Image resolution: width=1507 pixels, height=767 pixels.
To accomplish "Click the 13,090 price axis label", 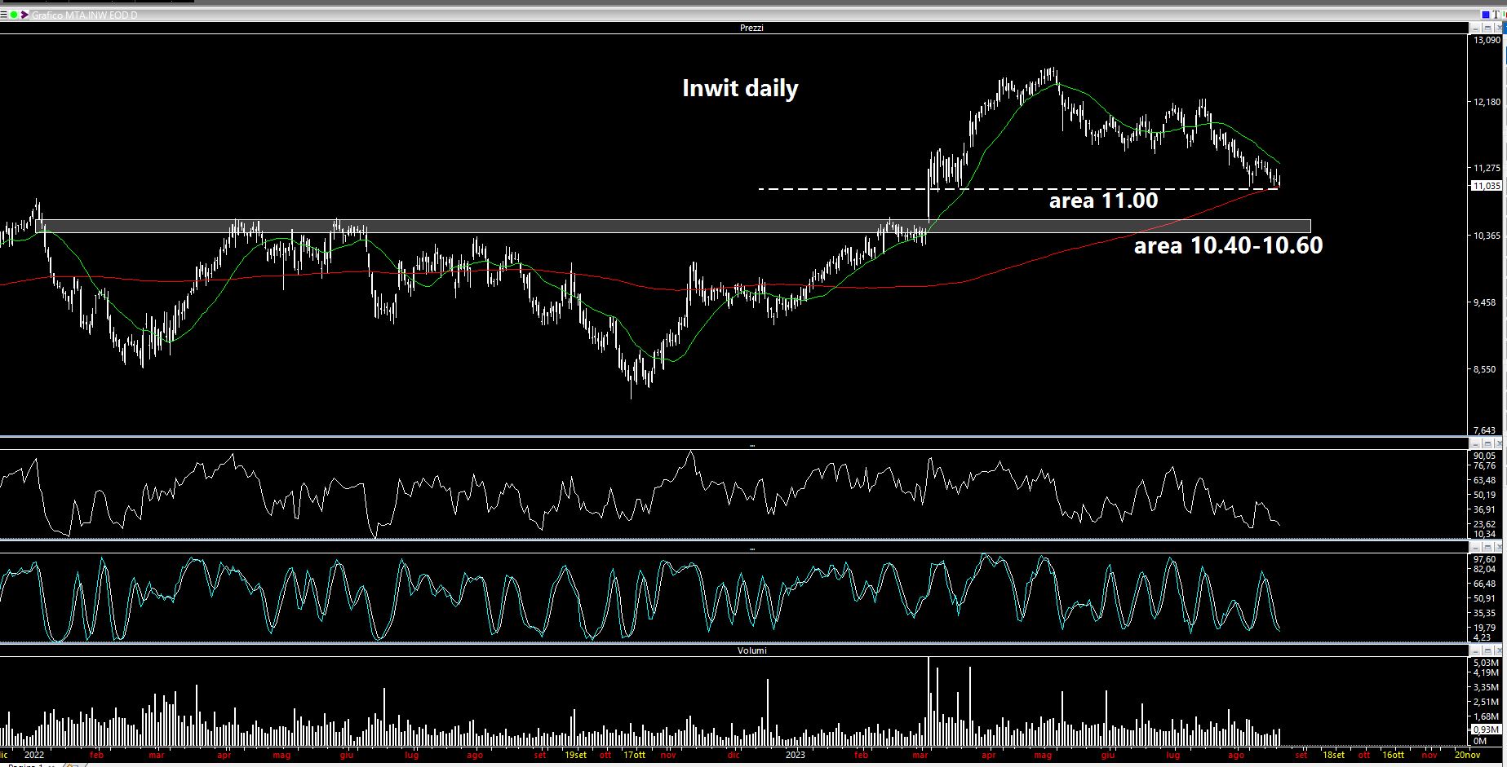I will [1487, 39].
